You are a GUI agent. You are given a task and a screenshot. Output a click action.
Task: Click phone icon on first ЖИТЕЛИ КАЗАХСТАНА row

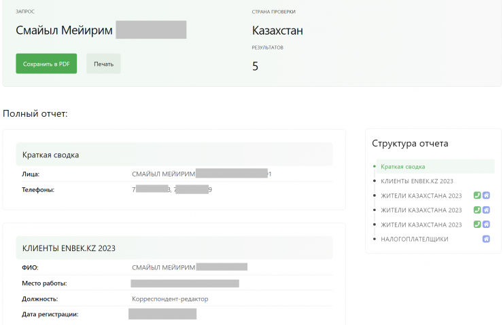[x=477, y=195]
